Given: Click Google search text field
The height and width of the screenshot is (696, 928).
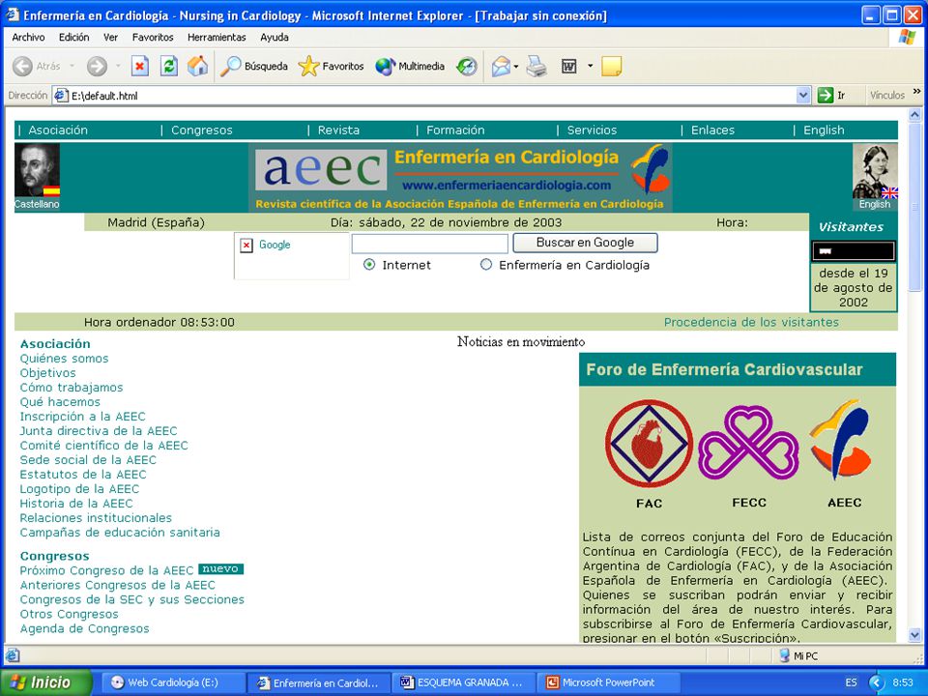Looking at the screenshot, I should 429,244.
